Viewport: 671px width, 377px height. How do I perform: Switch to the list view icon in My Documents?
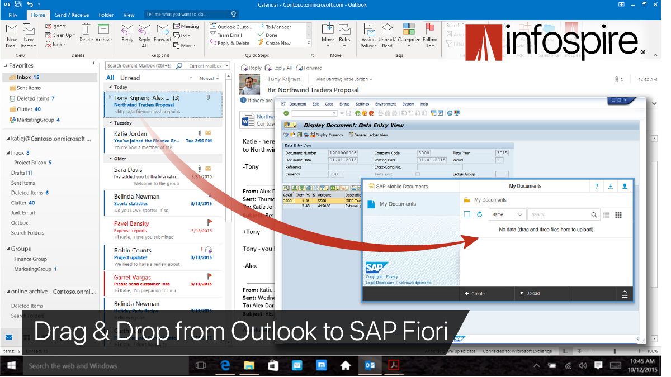[x=607, y=214]
